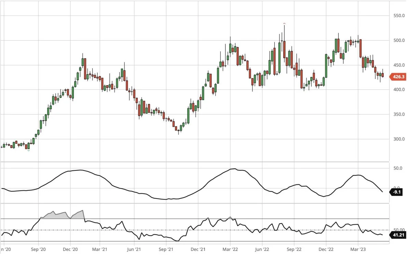The height and width of the screenshot is (256, 410).
Task: Click the Sep '22 date label
Action: (294, 249)
